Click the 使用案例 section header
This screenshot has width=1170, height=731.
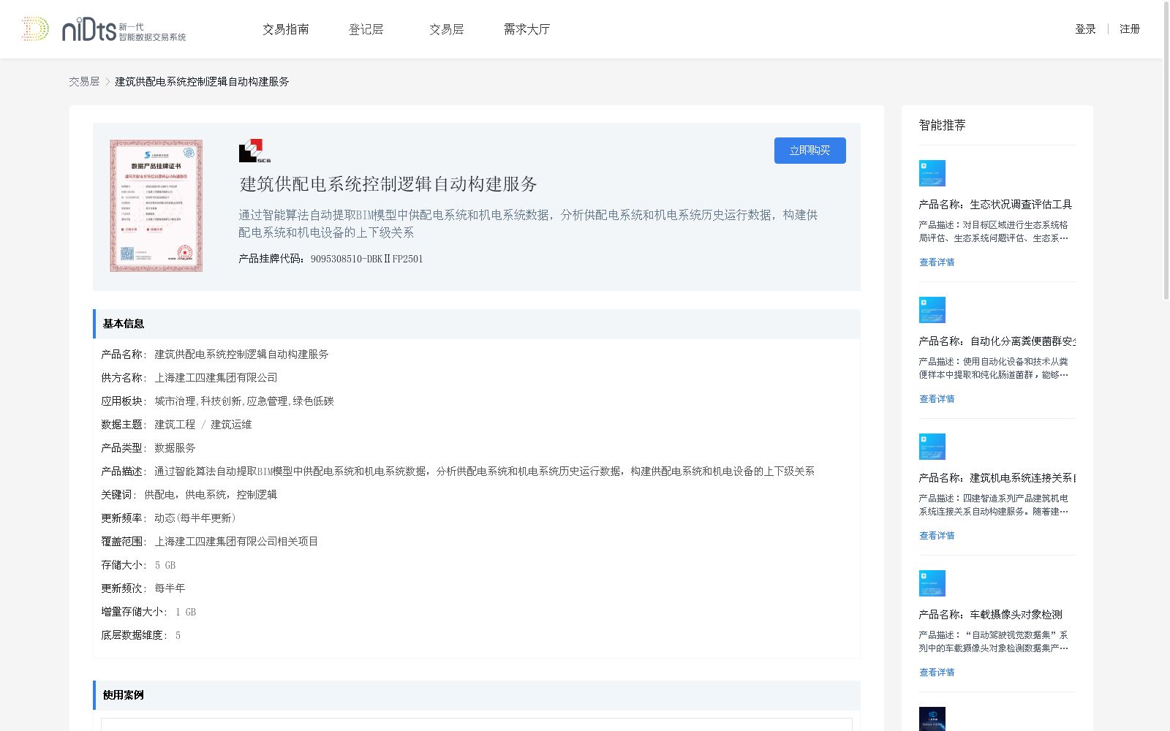click(477, 695)
